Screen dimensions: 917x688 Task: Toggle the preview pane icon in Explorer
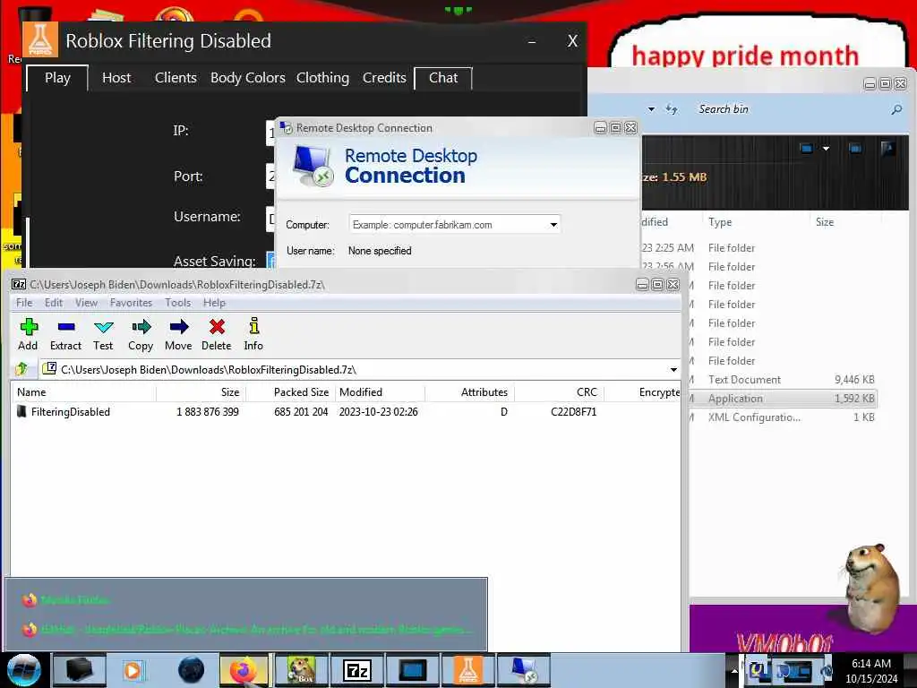click(855, 149)
